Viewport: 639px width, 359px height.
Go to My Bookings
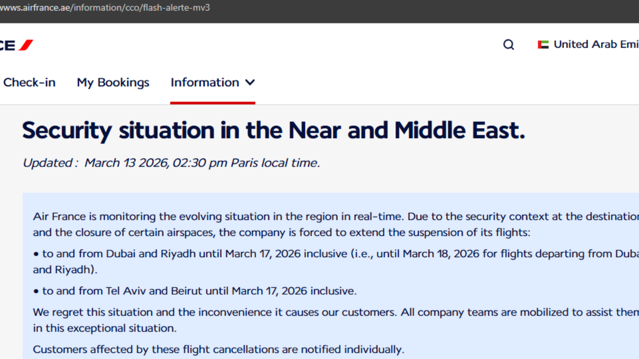tap(113, 82)
